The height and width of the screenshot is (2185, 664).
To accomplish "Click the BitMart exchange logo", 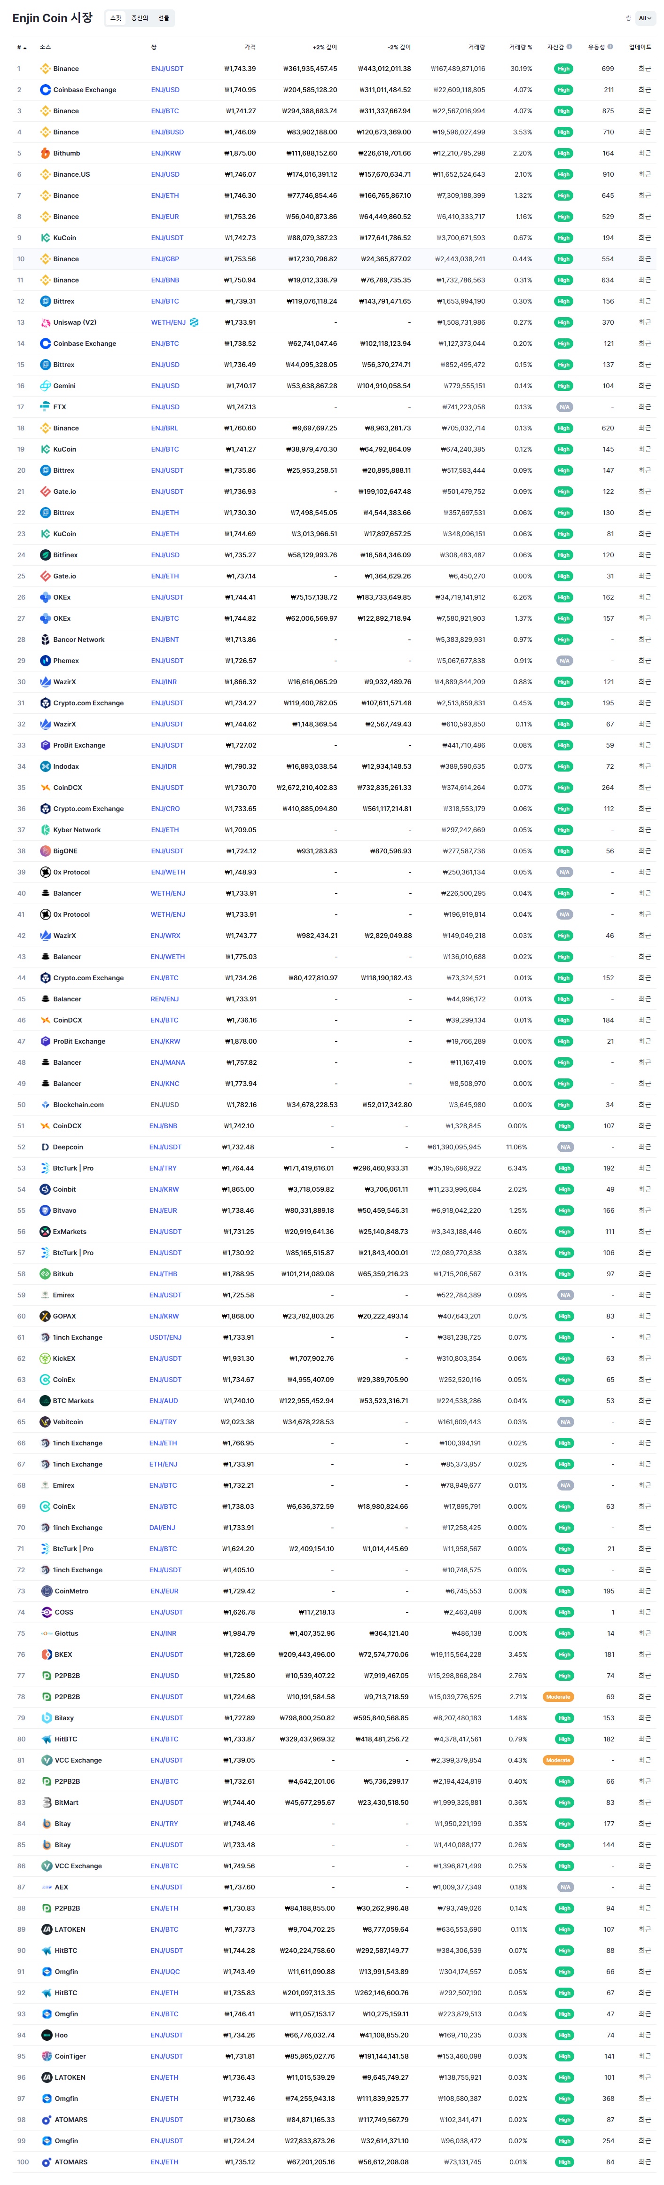I will (47, 1803).
